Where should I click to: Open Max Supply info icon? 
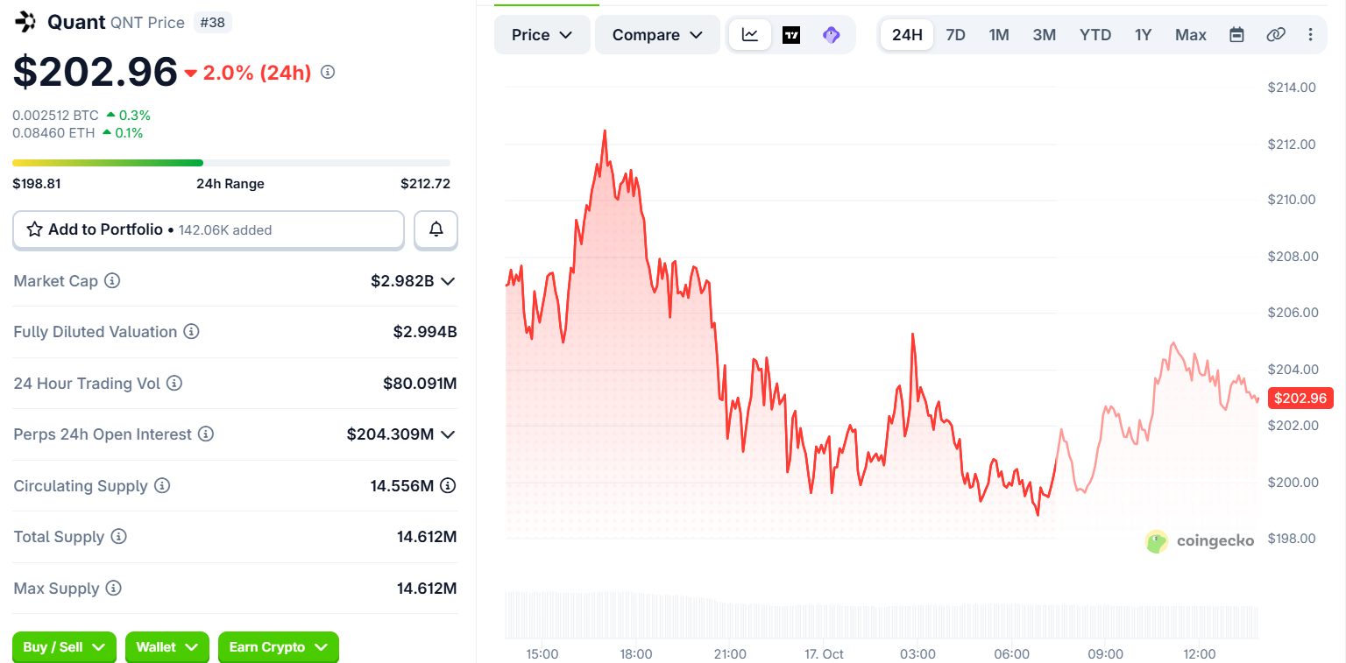(x=114, y=588)
